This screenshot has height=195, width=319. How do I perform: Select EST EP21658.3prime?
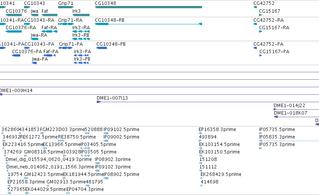point(26,182)
